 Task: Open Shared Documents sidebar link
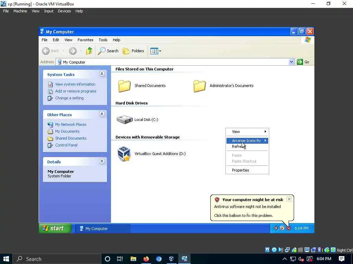[x=71, y=138]
